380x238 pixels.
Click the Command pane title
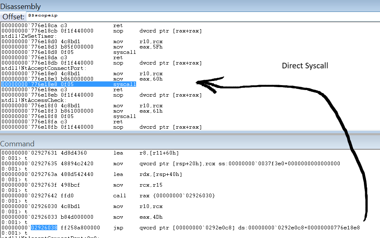pos(17,143)
